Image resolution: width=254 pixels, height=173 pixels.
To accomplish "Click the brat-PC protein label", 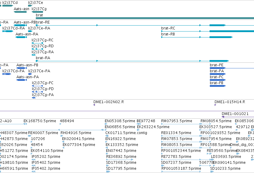I will 217,77.
